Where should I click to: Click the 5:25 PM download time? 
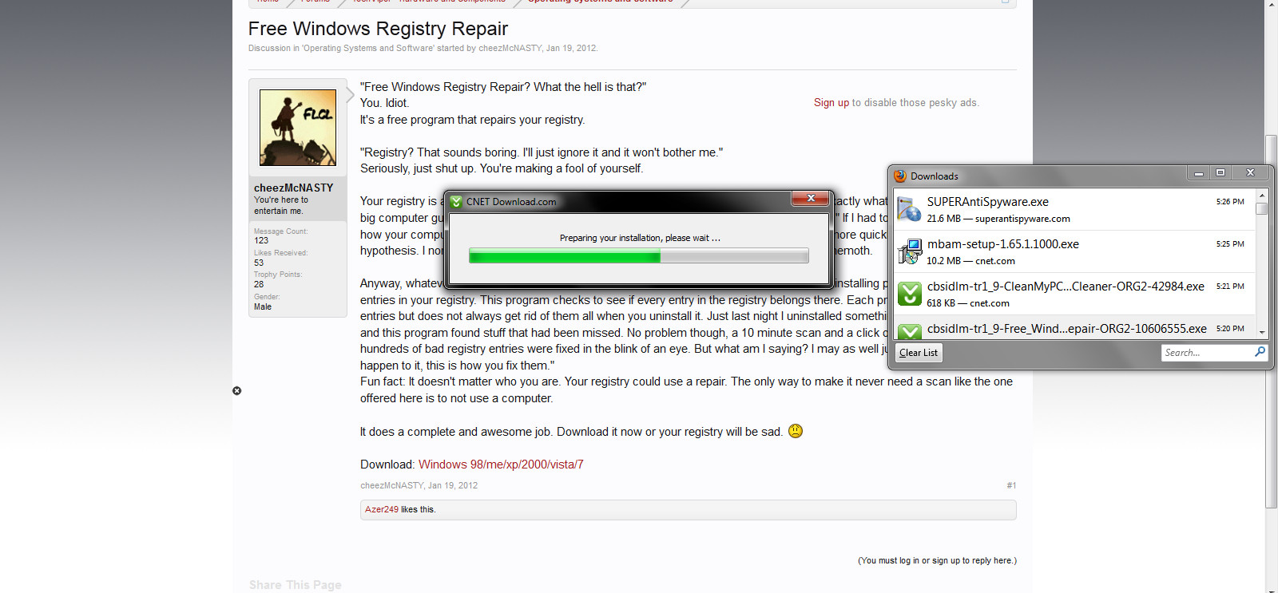pyautogui.click(x=1230, y=244)
